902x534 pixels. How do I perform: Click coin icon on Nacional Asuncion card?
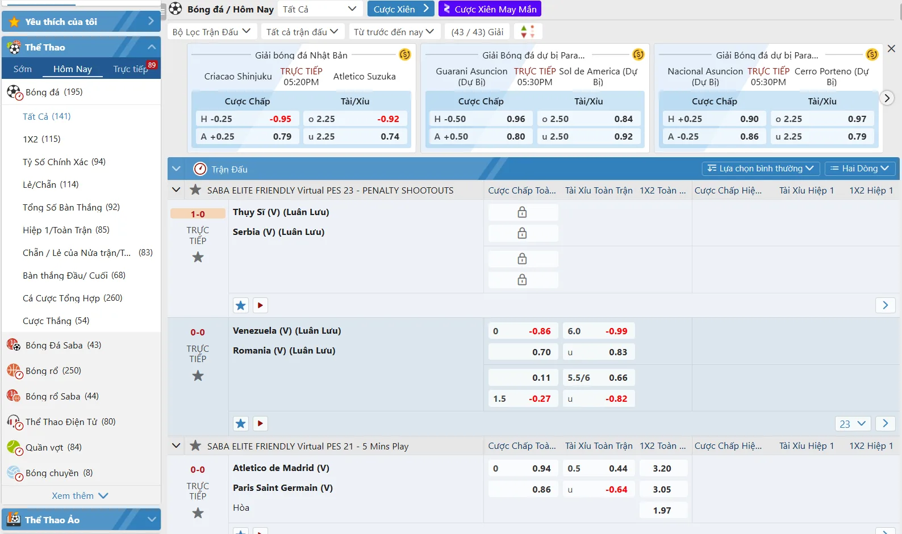[872, 54]
